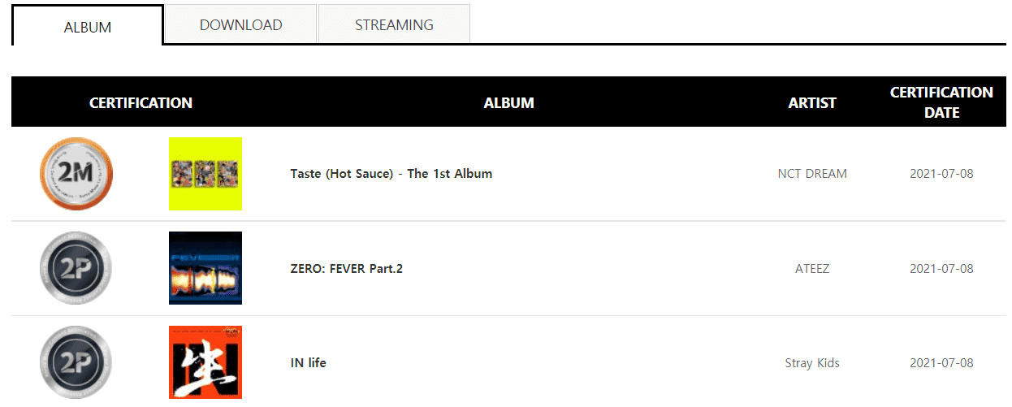
Task: Select artist name ATEEZ
Action: (x=812, y=269)
